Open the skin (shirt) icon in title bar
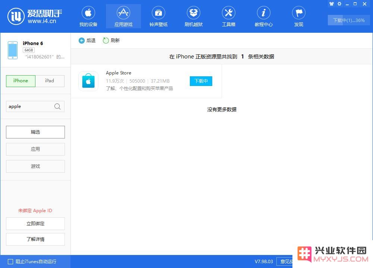This screenshot has height=268, width=373. [331, 4]
